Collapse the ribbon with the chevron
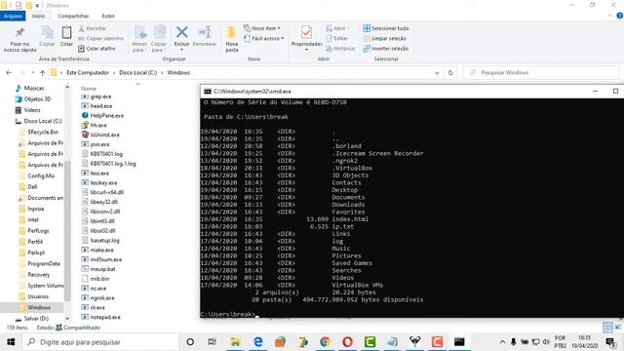Viewport: 624px width, 351px height. pos(609,16)
